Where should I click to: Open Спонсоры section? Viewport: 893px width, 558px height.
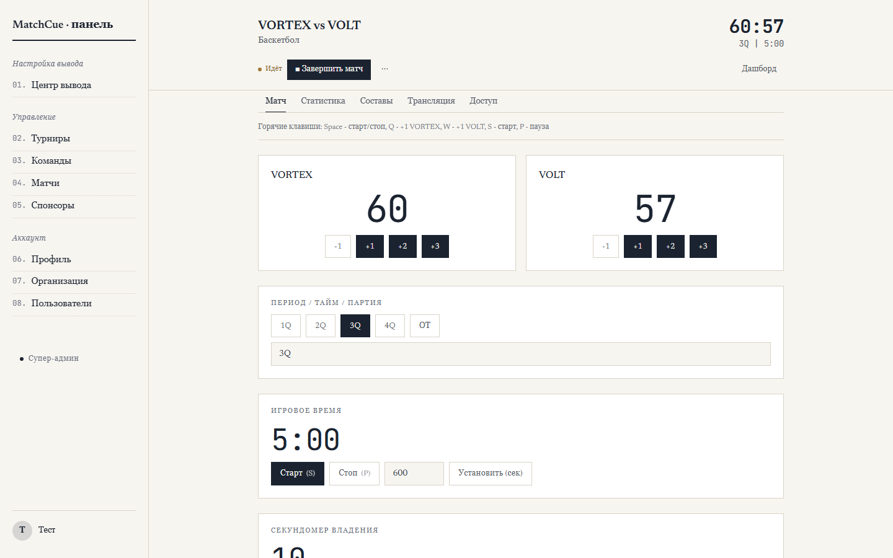pyautogui.click(x=74, y=205)
